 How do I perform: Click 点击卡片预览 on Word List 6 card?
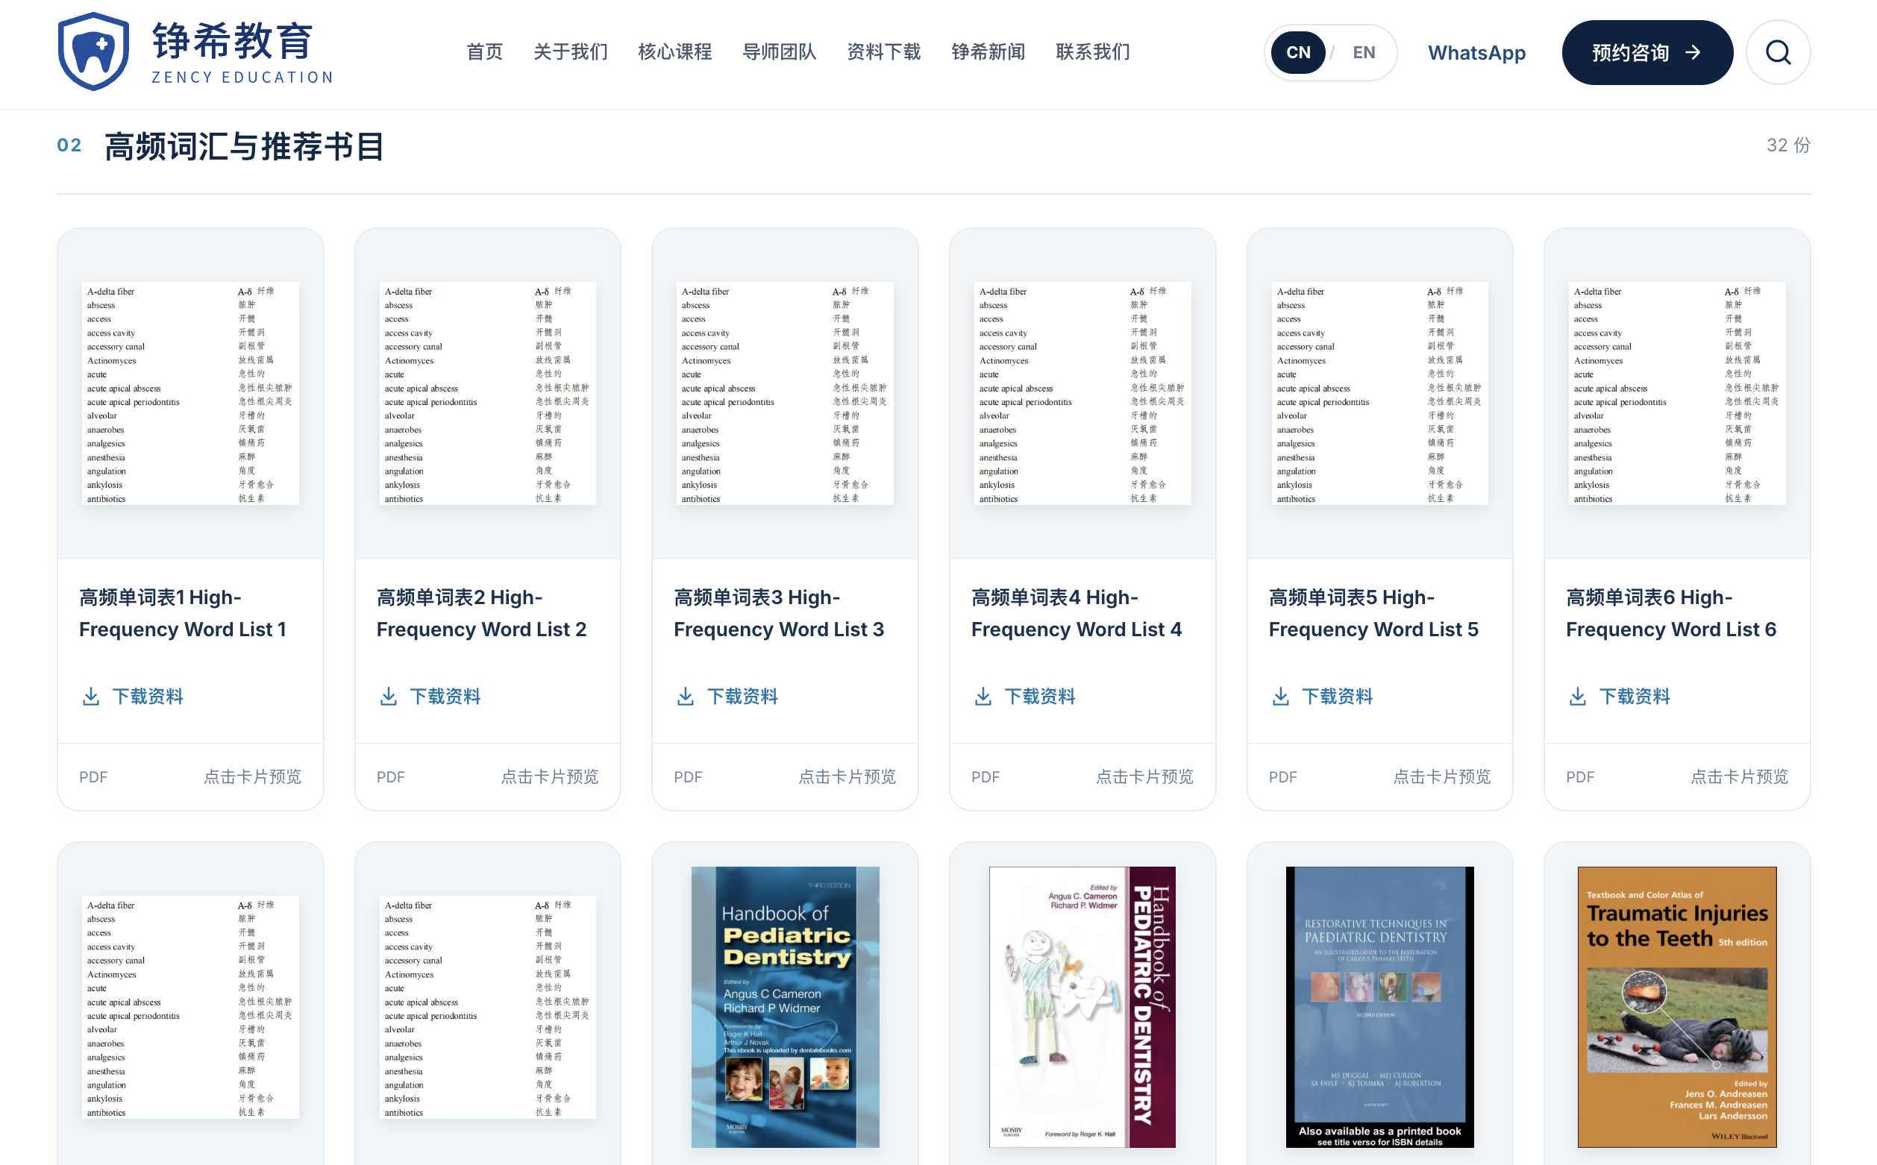point(1739,776)
